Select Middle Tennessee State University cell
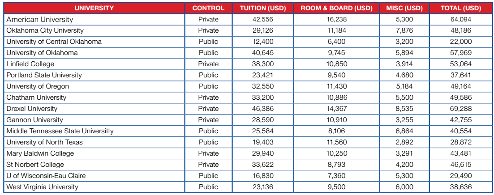Viewport: 494px width, 195px height. coord(94,131)
